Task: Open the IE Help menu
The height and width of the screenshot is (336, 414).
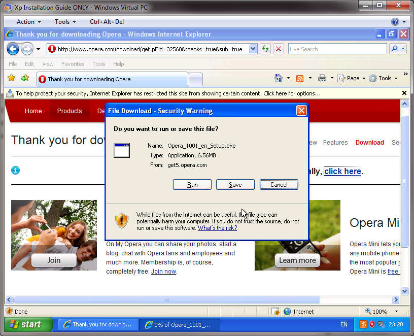Action: tap(119, 64)
